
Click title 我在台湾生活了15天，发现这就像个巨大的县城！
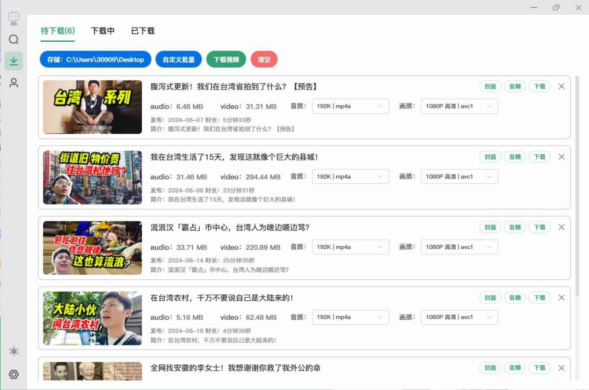click(x=234, y=157)
